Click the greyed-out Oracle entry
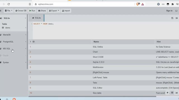This screenshot has height=100, width=179. (6, 56)
